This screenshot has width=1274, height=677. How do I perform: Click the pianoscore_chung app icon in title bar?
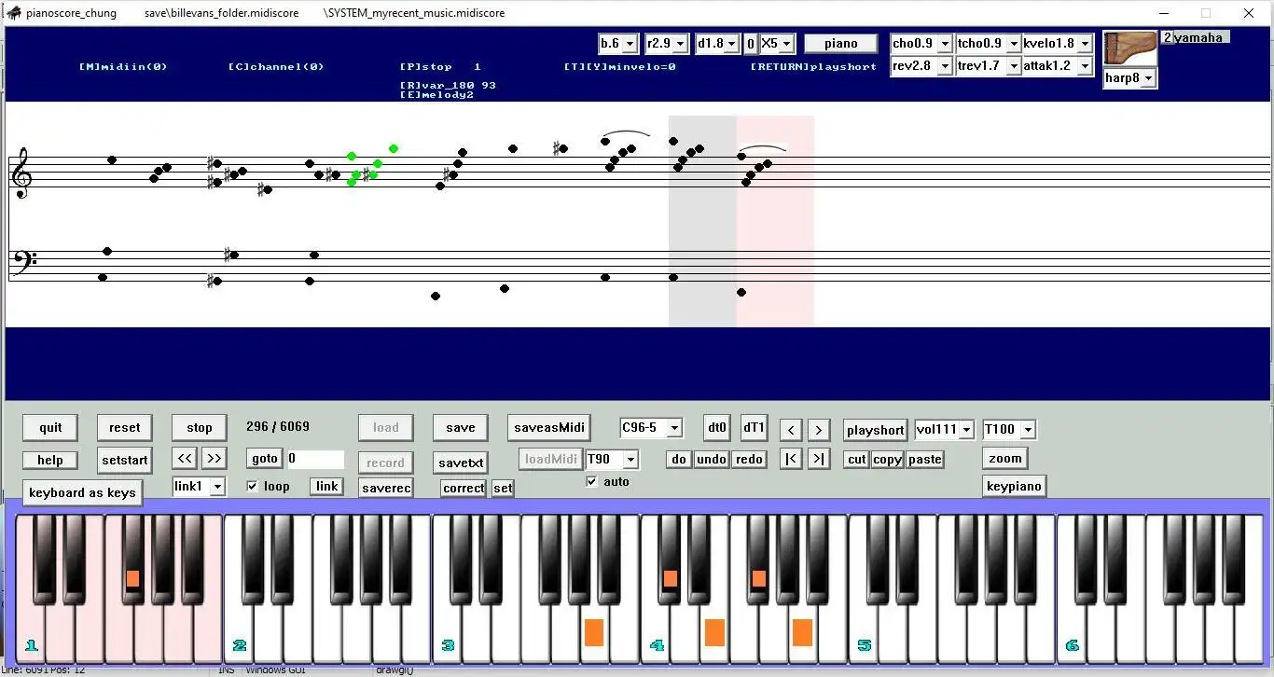(x=13, y=13)
